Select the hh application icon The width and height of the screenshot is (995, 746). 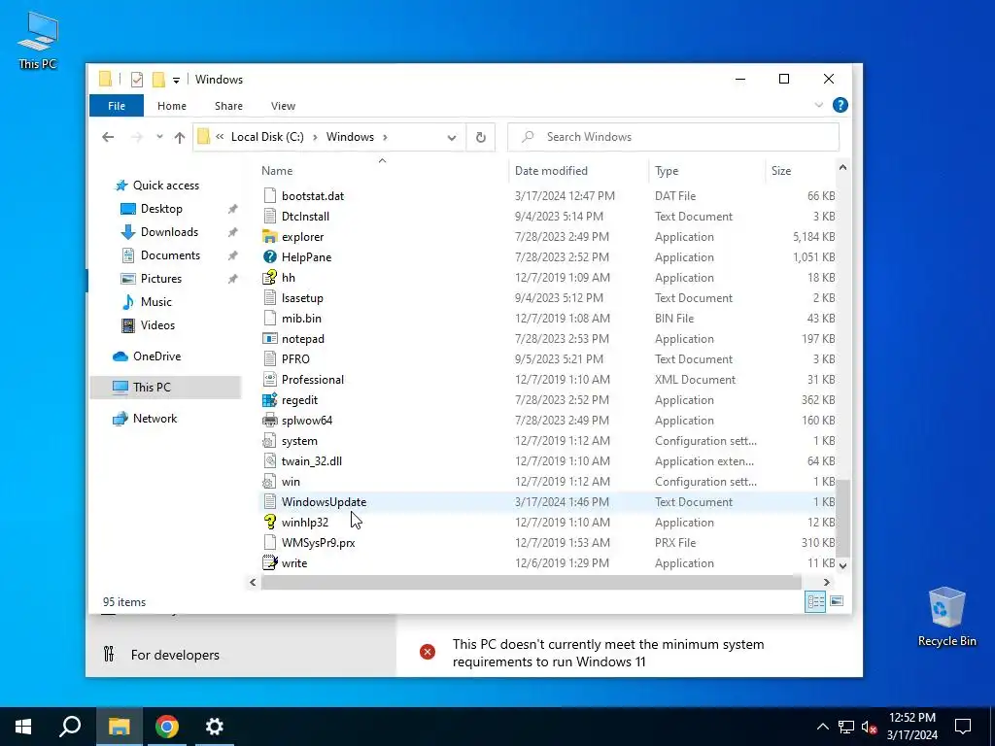[x=270, y=277]
